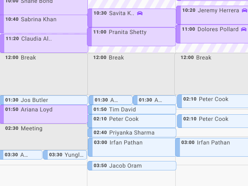This screenshot has width=248, height=186.
Task: Open the 10:30 Savita K.. appointment
Action: (132, 18)
